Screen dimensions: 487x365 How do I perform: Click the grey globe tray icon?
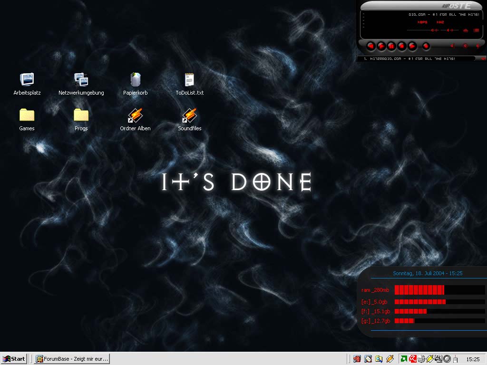point(421,359)
